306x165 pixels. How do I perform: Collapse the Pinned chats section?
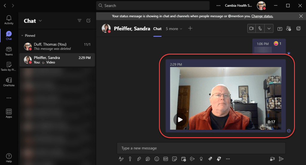pyautogui.click(x=22, y=36)
